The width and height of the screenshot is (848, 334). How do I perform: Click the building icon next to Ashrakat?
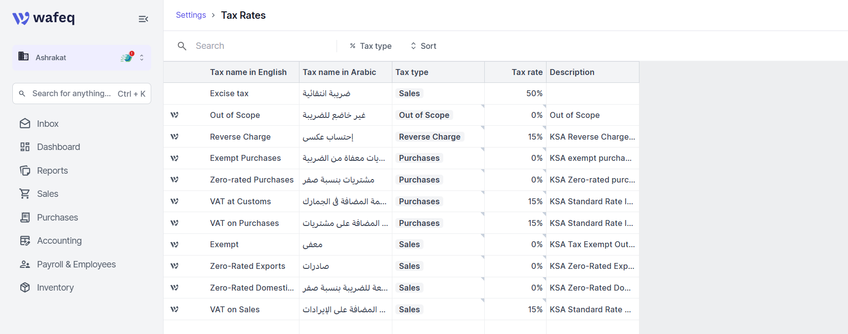tap(23, 56)
